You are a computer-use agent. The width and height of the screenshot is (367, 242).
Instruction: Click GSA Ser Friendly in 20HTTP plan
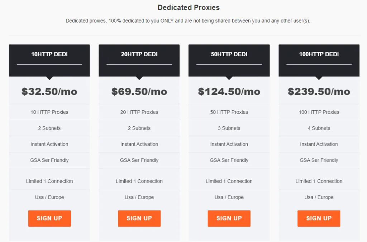(x=139, y=160)
